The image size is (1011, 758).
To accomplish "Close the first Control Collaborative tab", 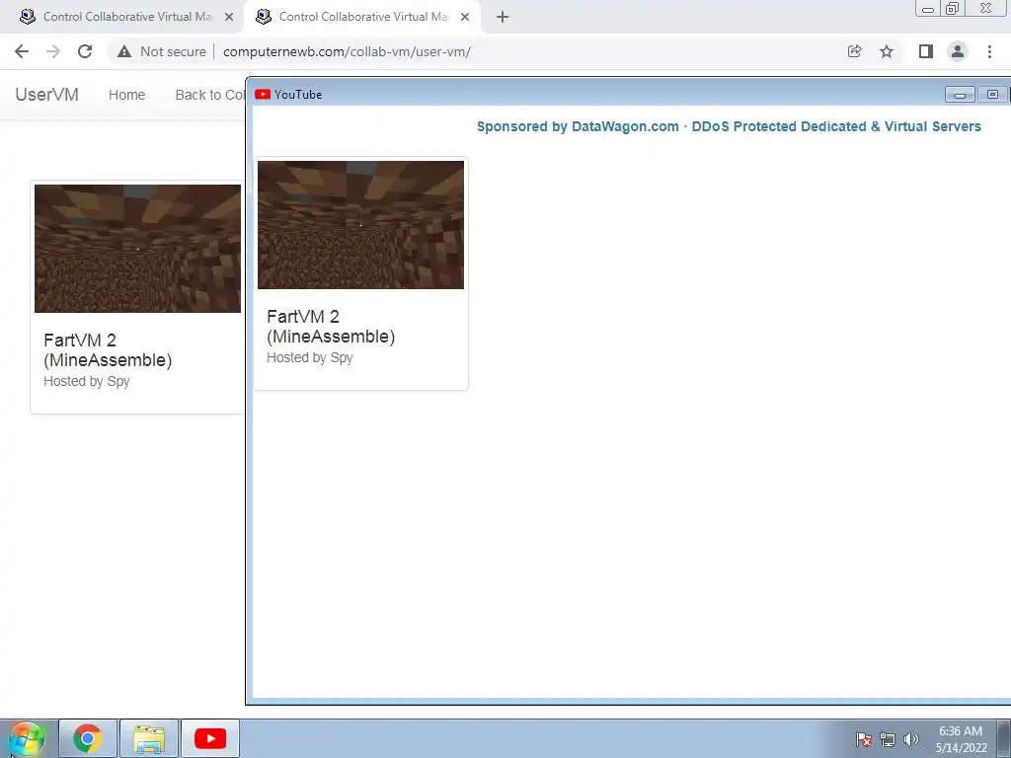I will coord(229,18).
